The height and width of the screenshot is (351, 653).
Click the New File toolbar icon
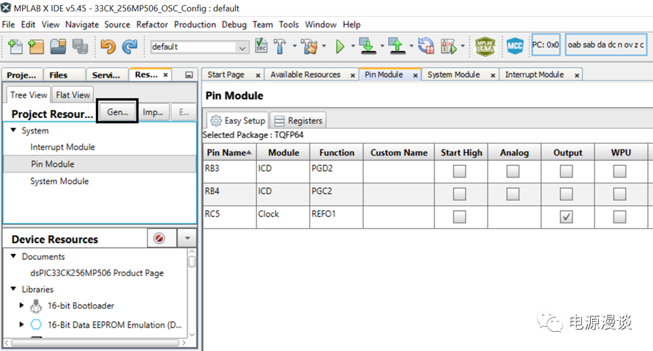click(15, 46)
